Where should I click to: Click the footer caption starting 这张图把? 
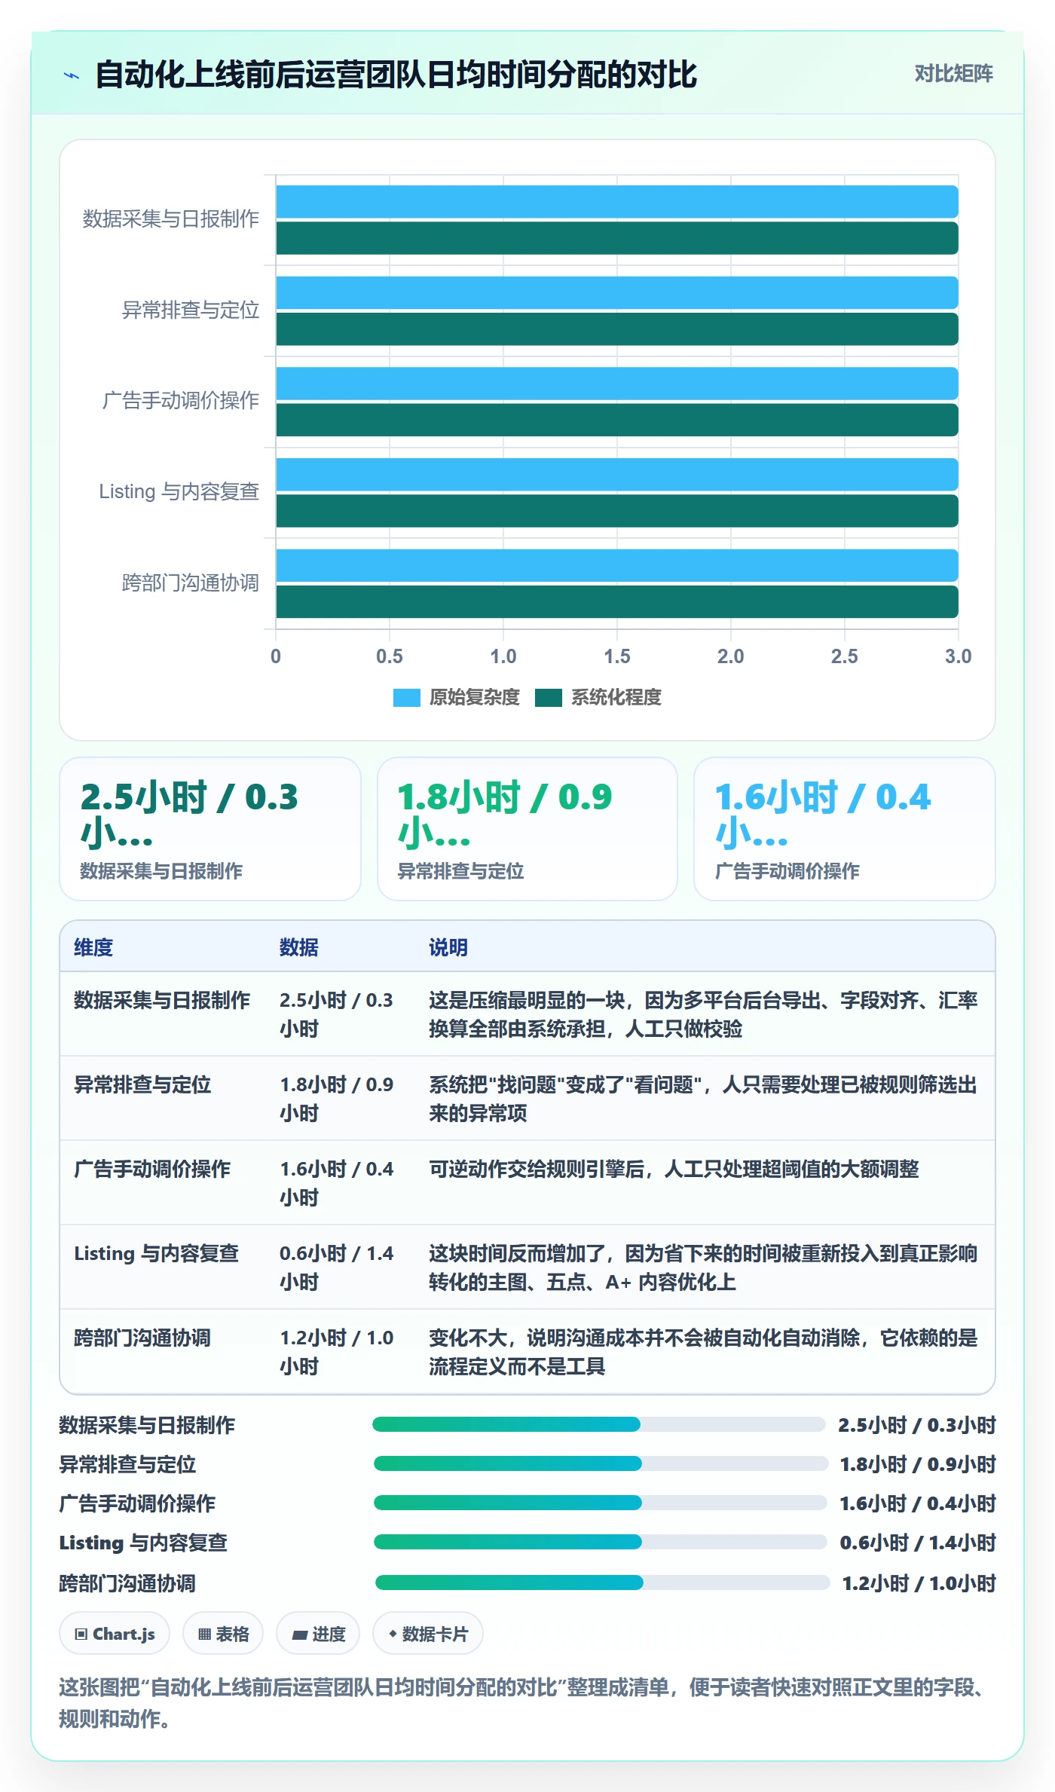click(521, 1702)
